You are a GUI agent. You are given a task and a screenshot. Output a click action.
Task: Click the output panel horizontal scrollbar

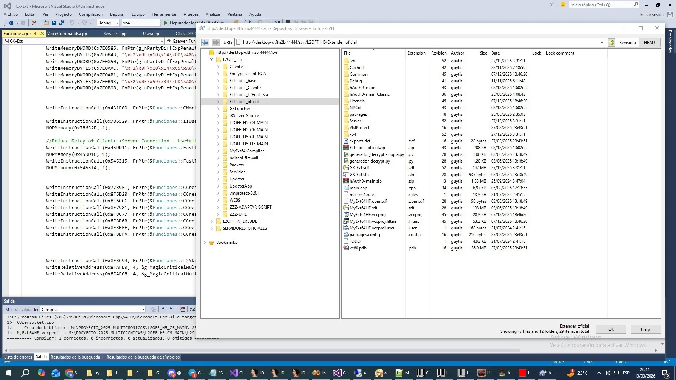[264, 350]
